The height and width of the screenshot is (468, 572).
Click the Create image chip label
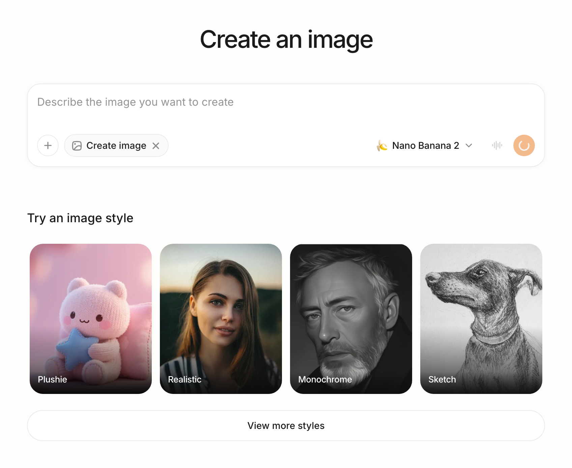click(116, 145)
